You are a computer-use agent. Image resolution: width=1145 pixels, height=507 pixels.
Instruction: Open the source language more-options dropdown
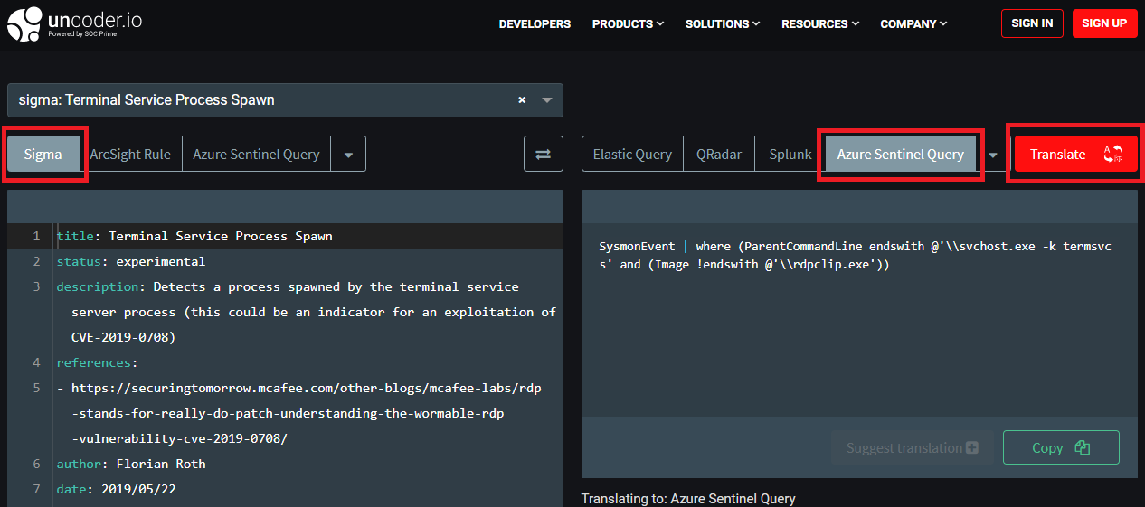(x=348, y=155)
